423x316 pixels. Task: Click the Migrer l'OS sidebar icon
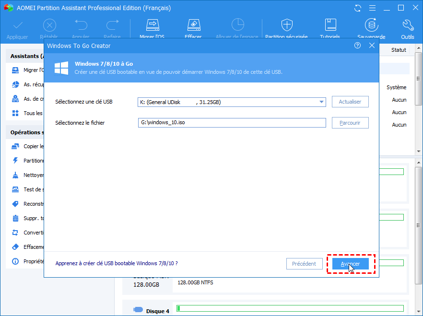15,70
